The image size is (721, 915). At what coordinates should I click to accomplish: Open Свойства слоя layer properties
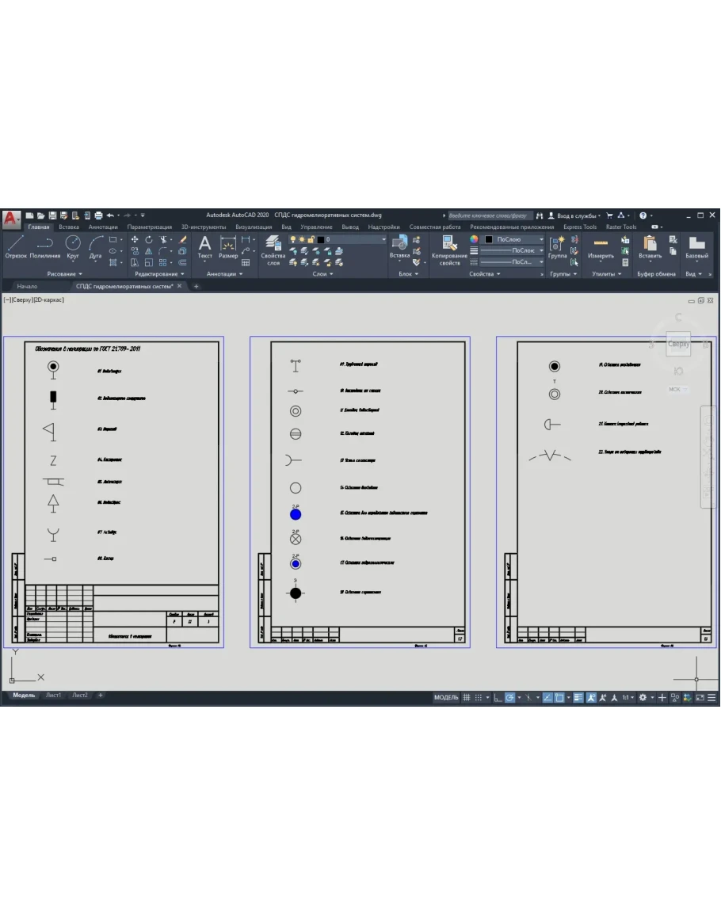pyautogui.click(x=273, y=249)
